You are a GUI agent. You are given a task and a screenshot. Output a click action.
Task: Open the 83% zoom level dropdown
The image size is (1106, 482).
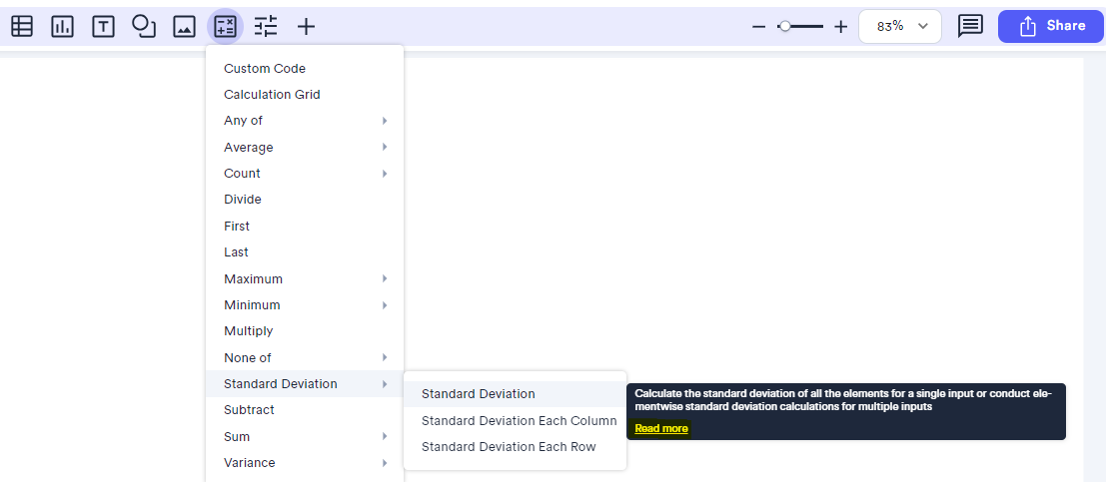click(900, 27)
